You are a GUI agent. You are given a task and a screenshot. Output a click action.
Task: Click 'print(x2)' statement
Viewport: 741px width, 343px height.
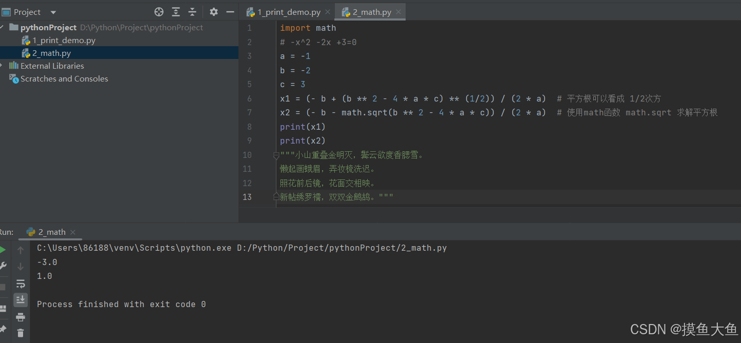pos(303,140)
